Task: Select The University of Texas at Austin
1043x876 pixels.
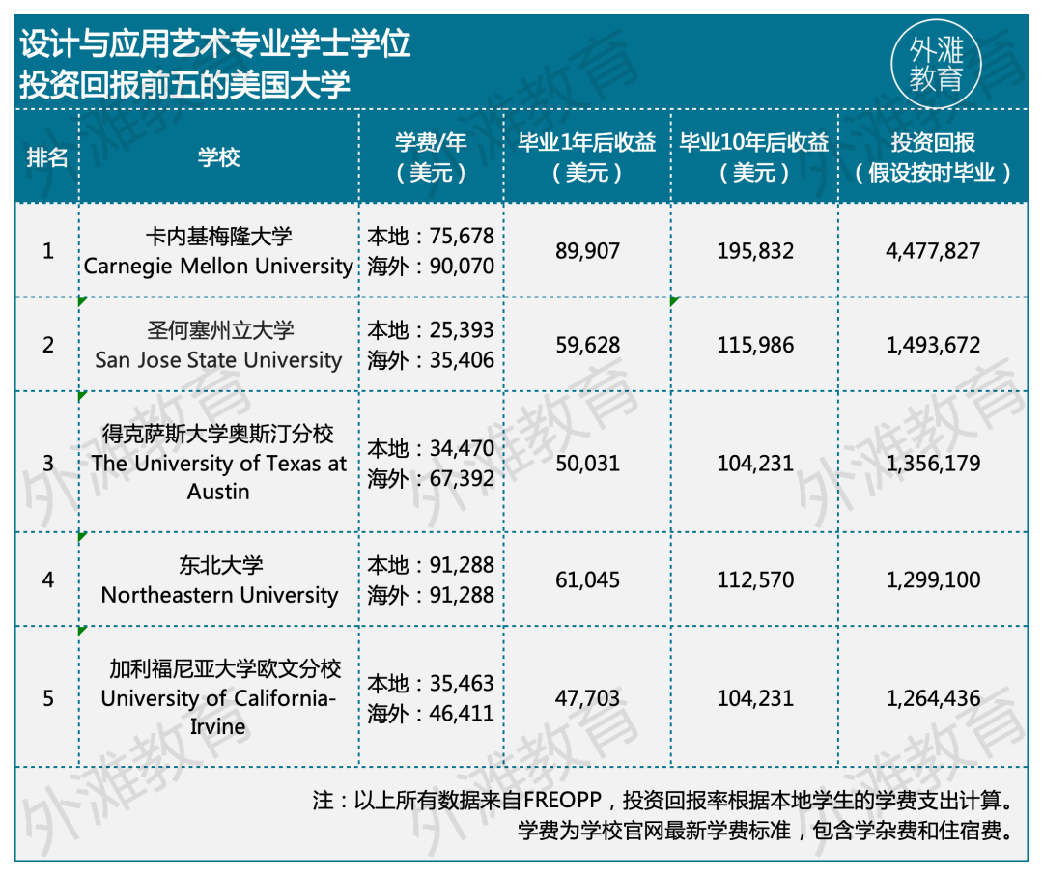Action: coord(219,477)
